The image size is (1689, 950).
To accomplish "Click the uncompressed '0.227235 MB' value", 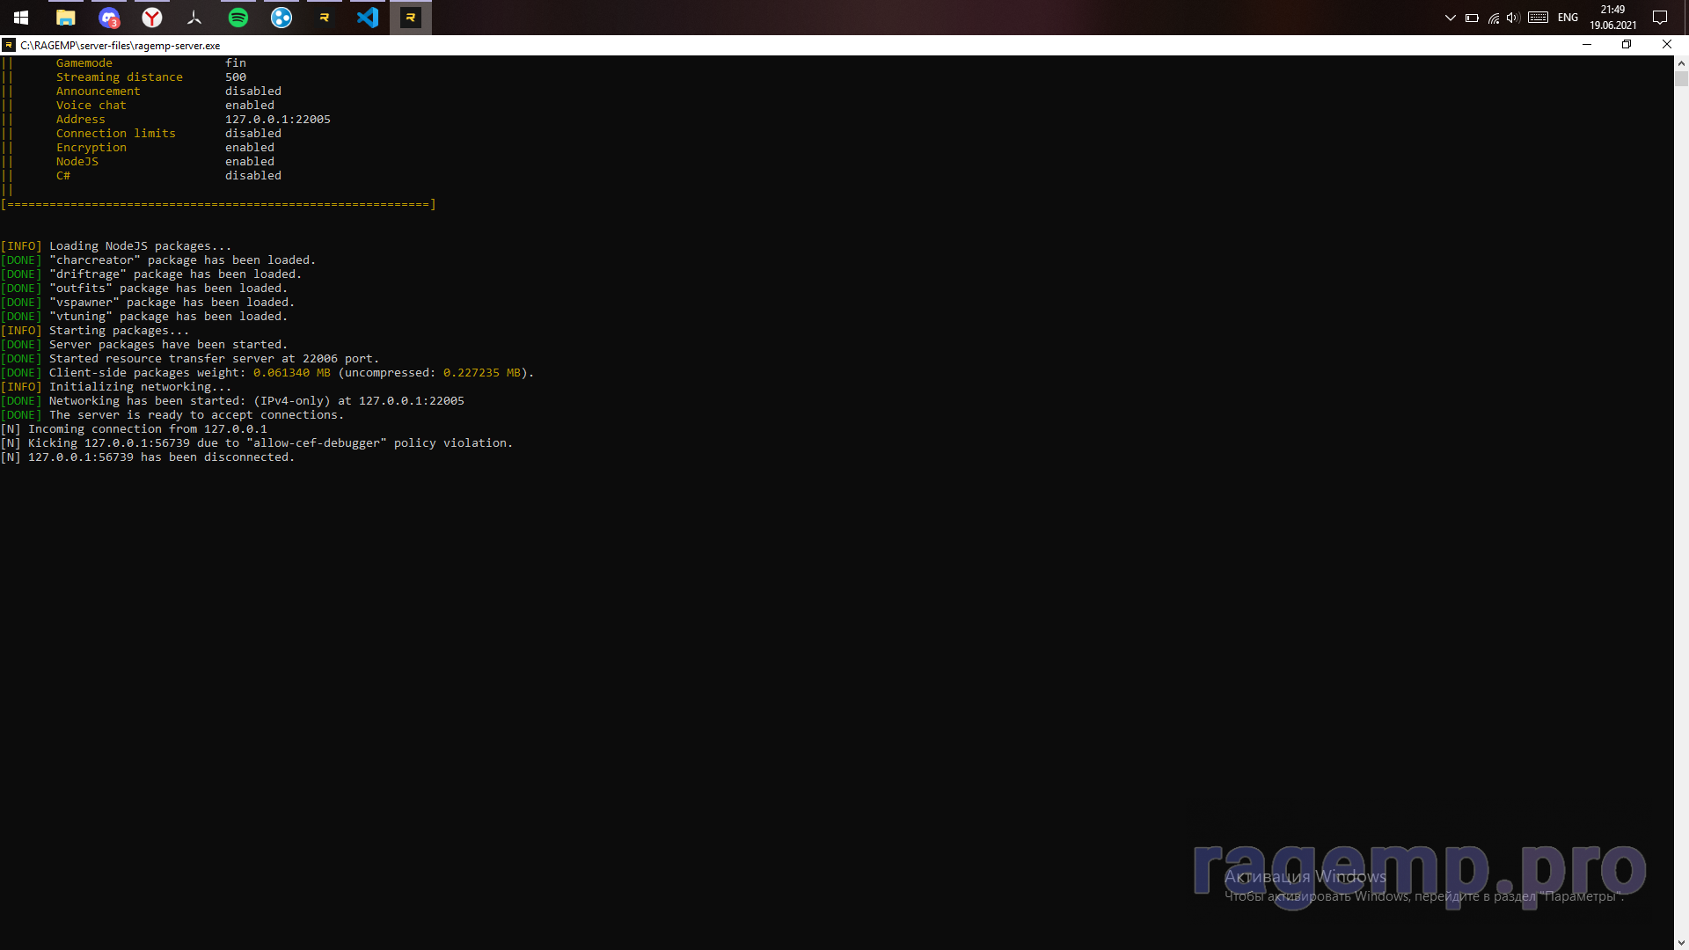I will pyautogui.click(x=482, y=373).
